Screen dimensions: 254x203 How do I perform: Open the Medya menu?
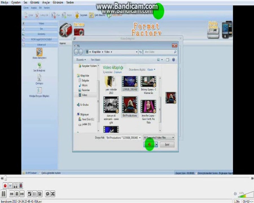click(x=5, y=3)
